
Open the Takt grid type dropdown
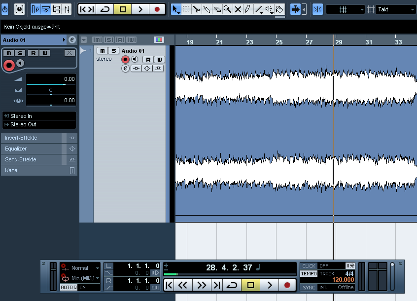[x=395, y=9]
